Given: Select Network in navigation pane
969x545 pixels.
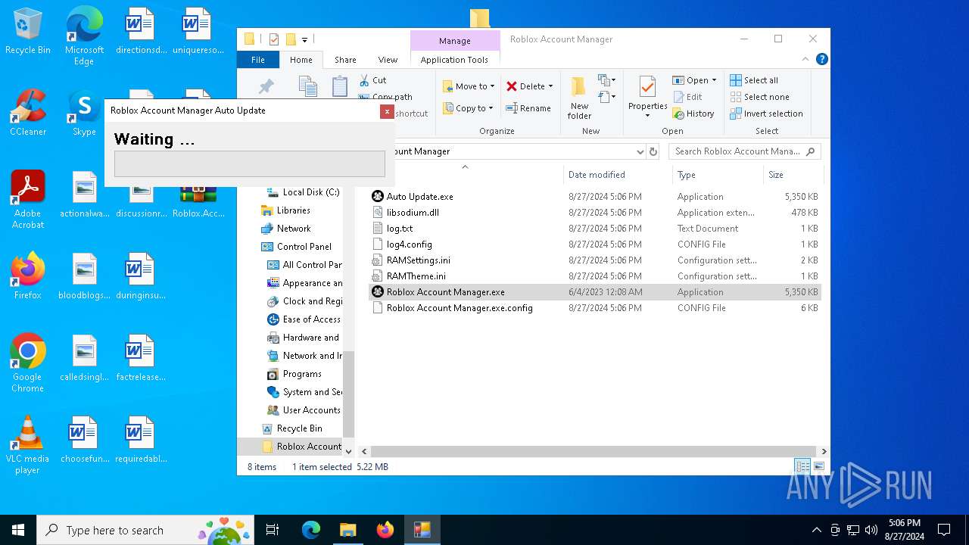Looking at the screenshot, I should pyautogui.click(x=293, y=229).
